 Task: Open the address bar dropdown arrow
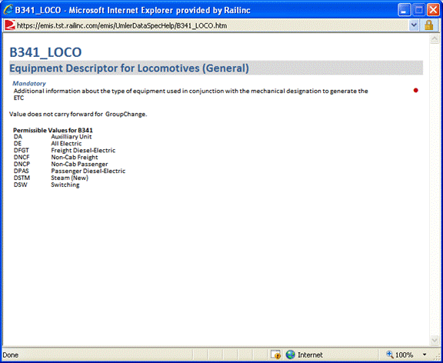tap(414, 25)
